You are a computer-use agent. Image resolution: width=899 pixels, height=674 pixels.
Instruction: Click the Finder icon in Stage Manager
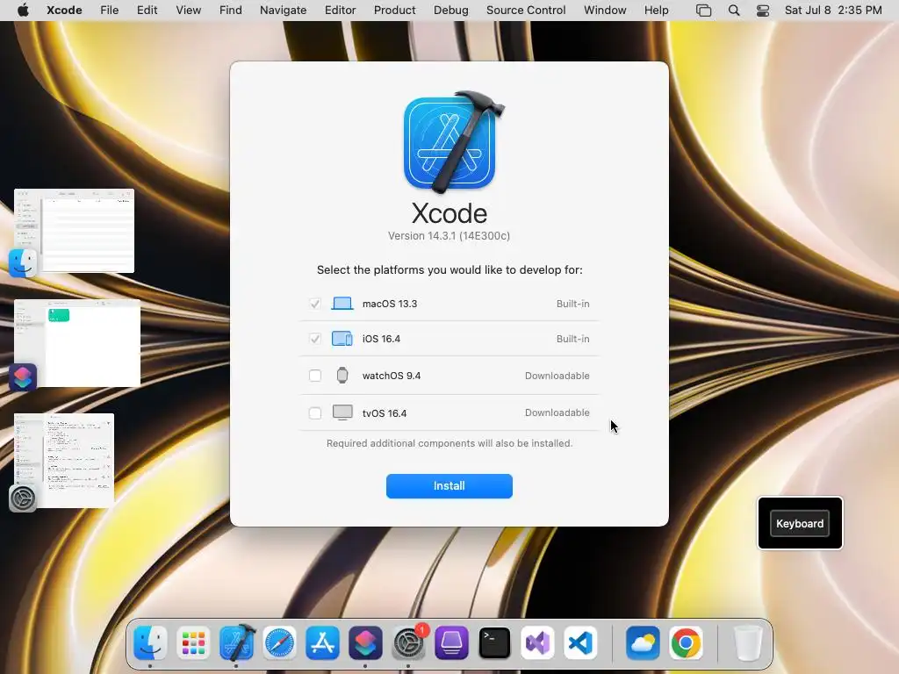pyautogui.click(x=22, y=263)
